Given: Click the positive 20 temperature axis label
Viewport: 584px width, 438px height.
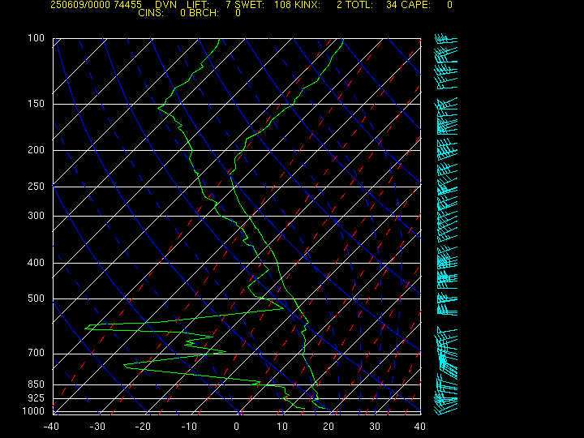Looking at the screenshot, I should [x=328, y=427].
